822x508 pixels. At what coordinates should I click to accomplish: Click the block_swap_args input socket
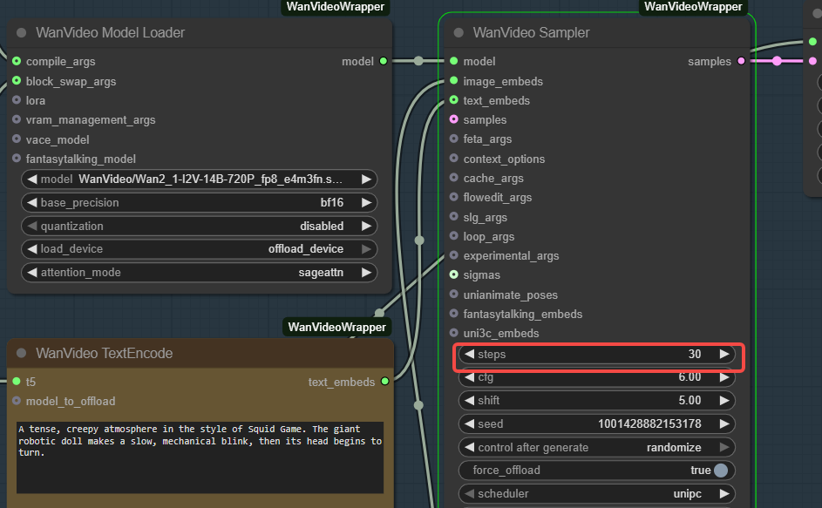coord(17,81)
